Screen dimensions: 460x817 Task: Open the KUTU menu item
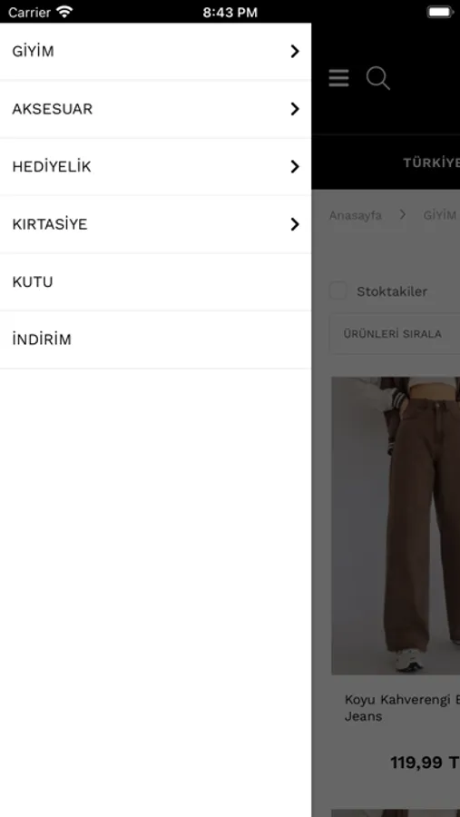[x=156, y=282]
